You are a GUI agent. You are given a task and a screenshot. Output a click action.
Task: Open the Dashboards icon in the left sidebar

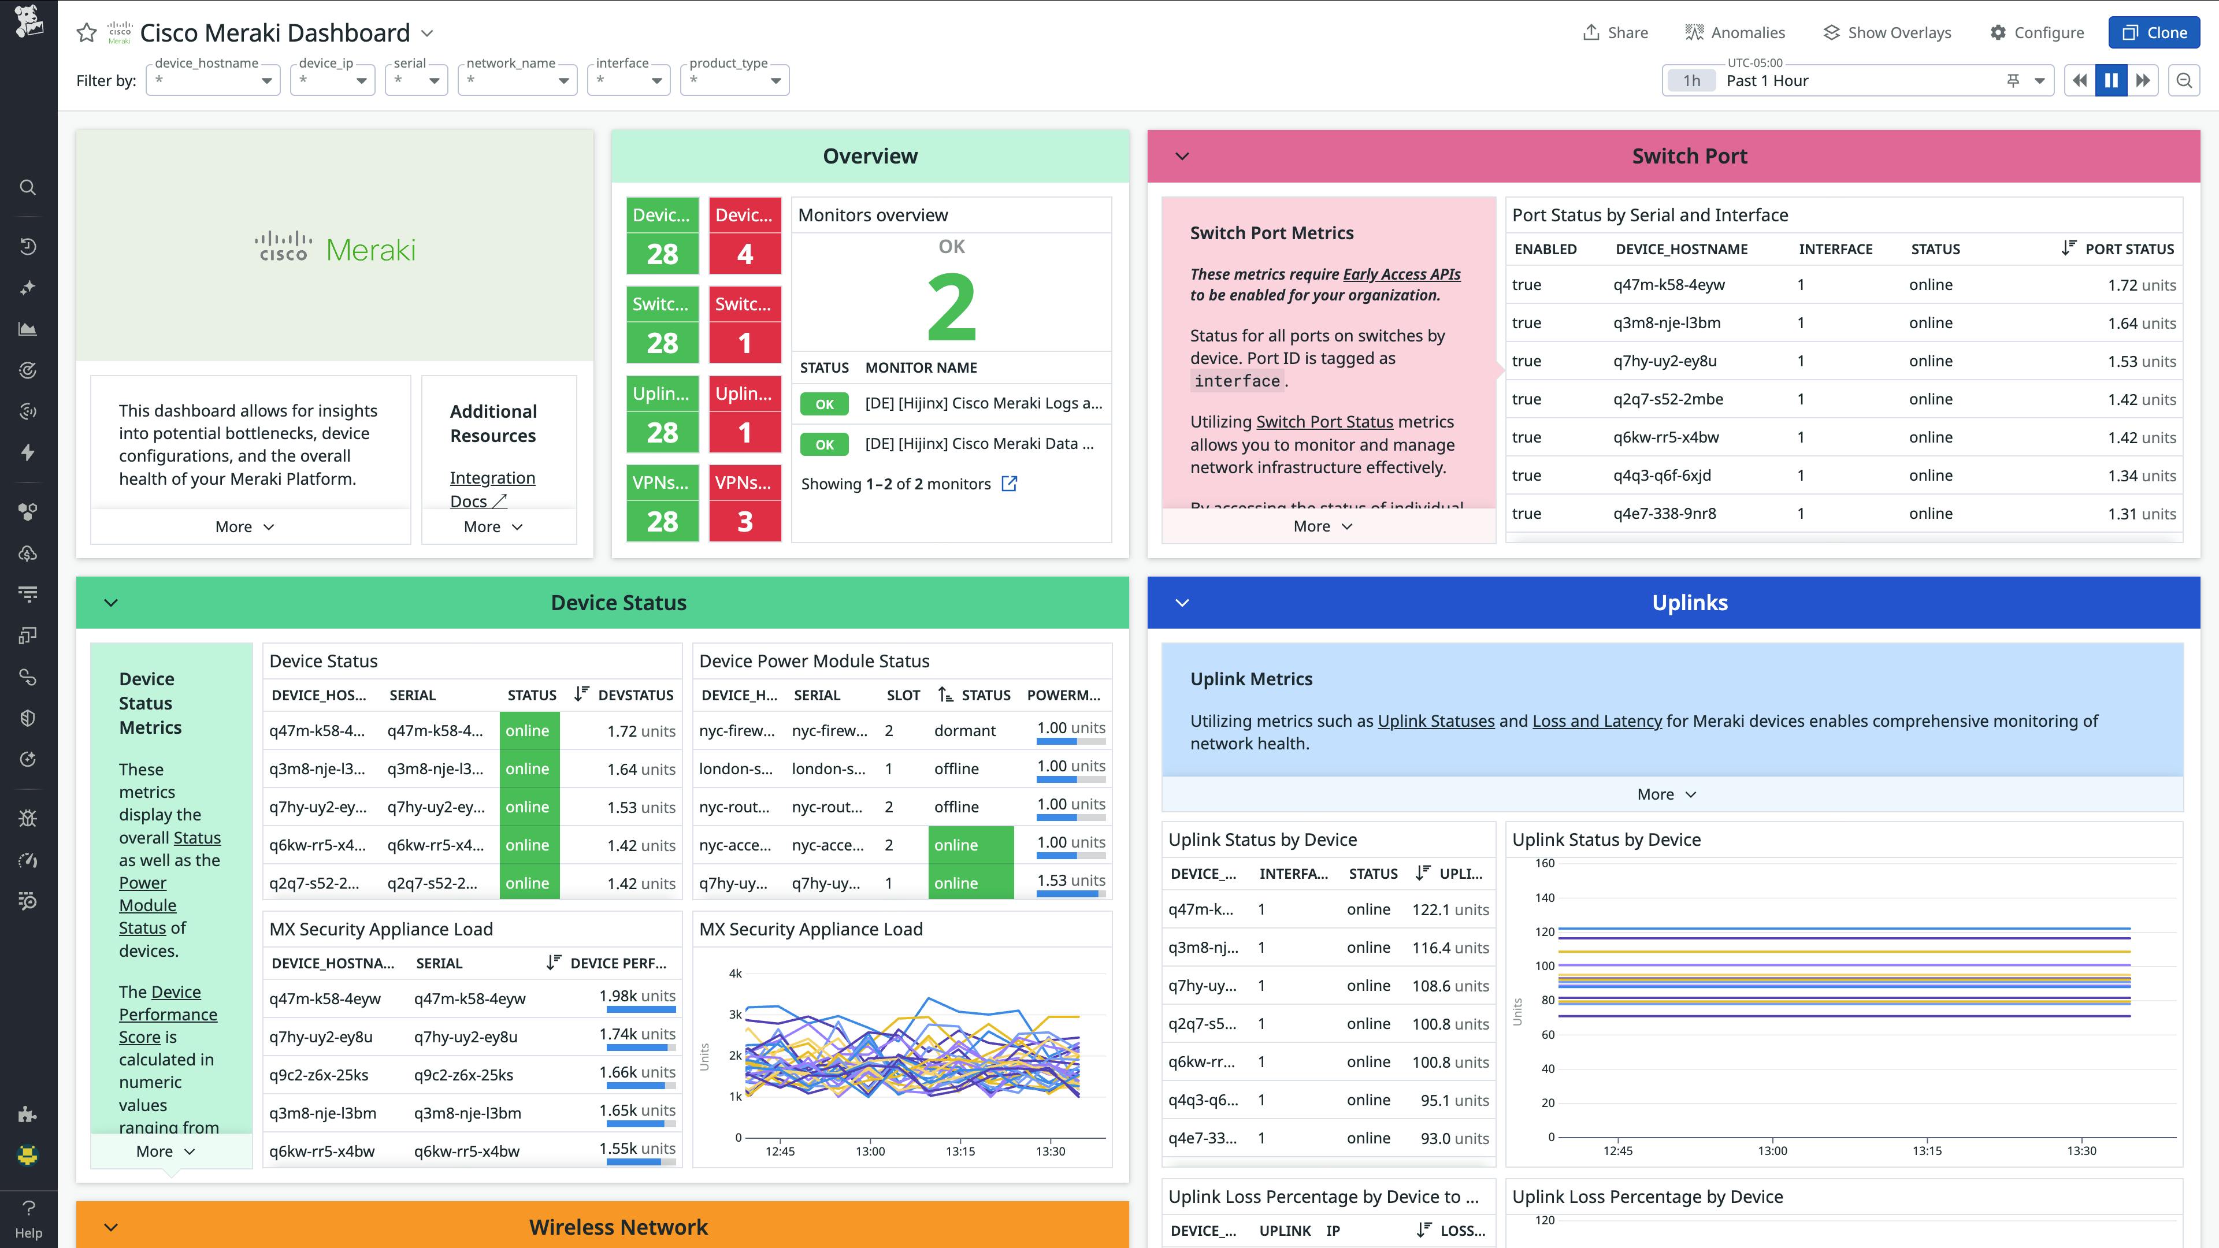(28, 636)
